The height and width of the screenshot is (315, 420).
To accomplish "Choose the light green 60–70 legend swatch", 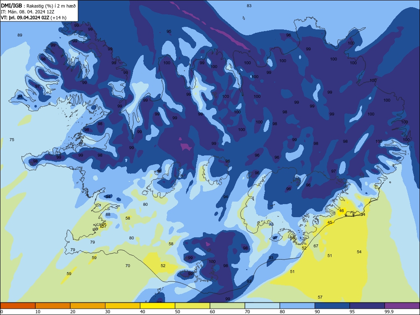I will (227, 306).
